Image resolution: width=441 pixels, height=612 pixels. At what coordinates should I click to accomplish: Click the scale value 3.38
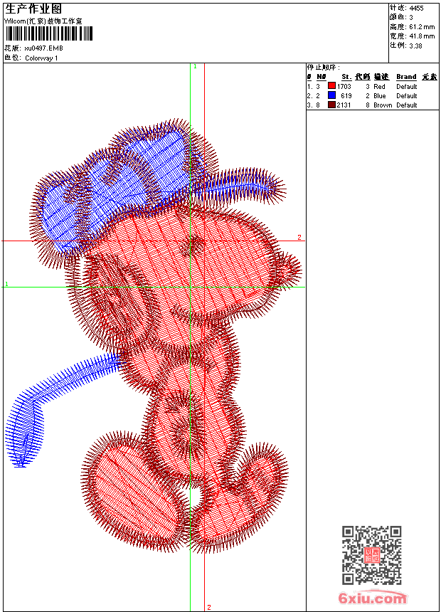coord(415,46)
